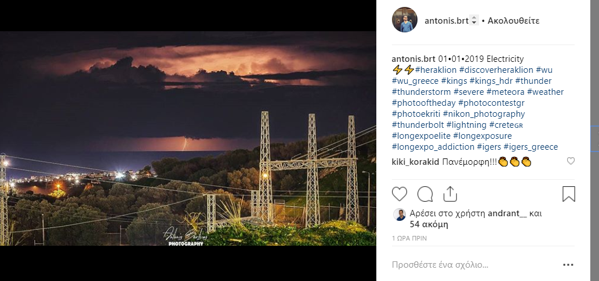Screen dimensions: 599x281
Task: Click the 1 ΩΡΑ ΠΡΙΝ timestamp
Action: (412, 238)
